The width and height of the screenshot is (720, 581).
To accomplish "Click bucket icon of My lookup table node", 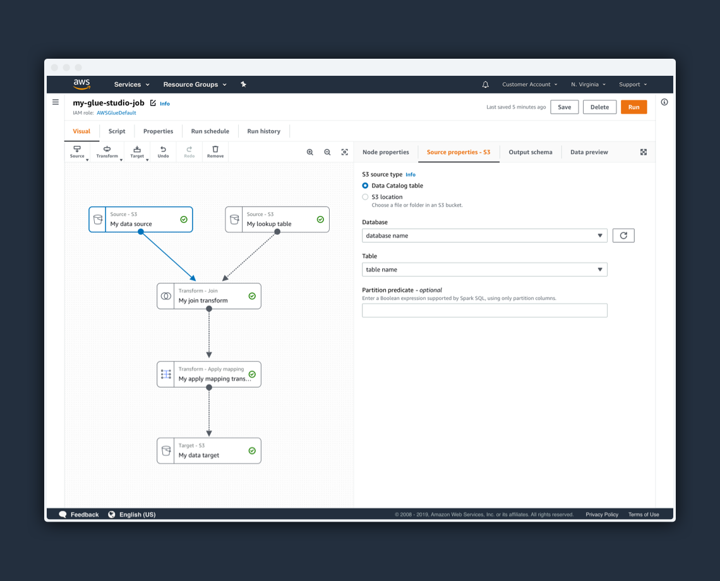I will point(234,220).
